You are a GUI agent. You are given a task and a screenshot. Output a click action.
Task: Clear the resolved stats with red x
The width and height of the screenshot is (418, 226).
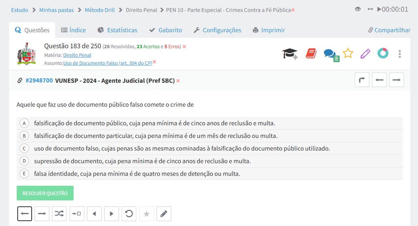[184, 47]
